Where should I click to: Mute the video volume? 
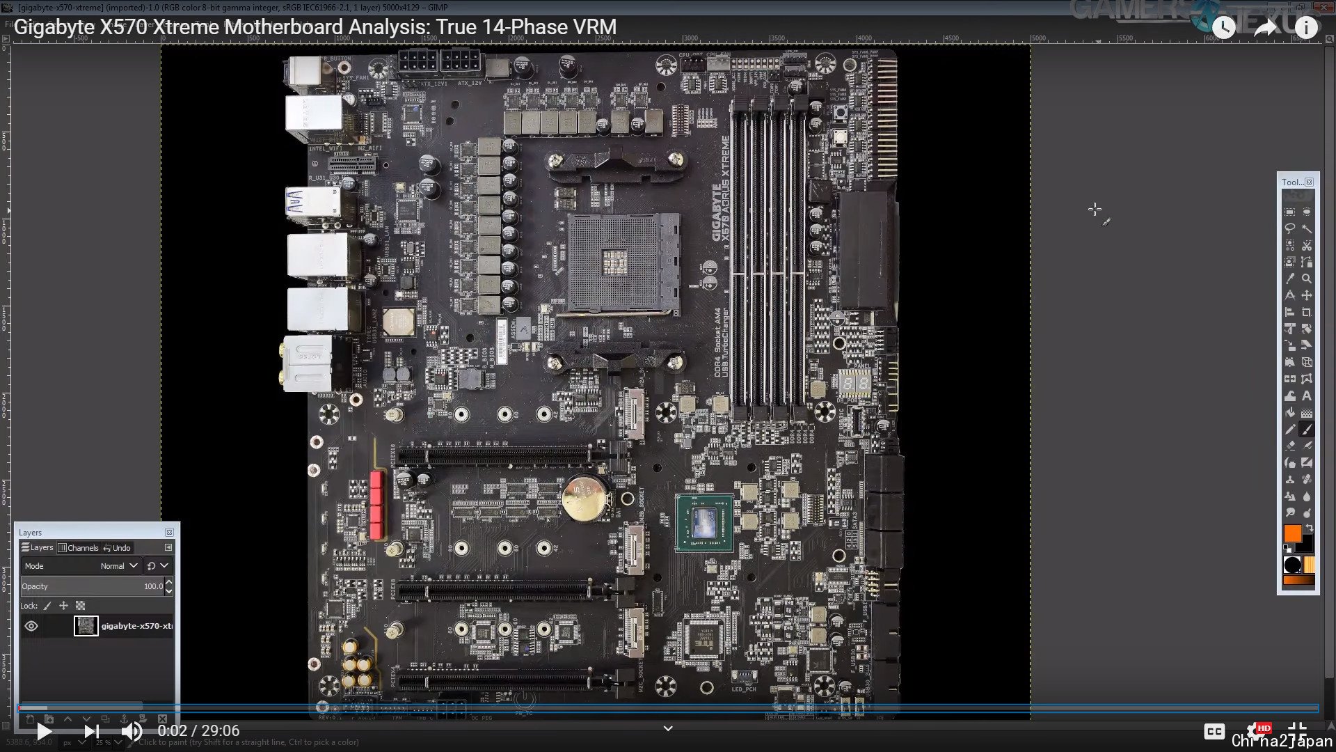tap(132, 731)
